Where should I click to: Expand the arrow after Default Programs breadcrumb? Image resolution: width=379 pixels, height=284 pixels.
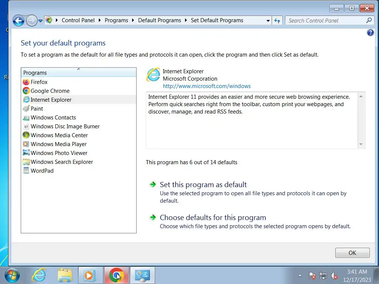pos(186,20)
